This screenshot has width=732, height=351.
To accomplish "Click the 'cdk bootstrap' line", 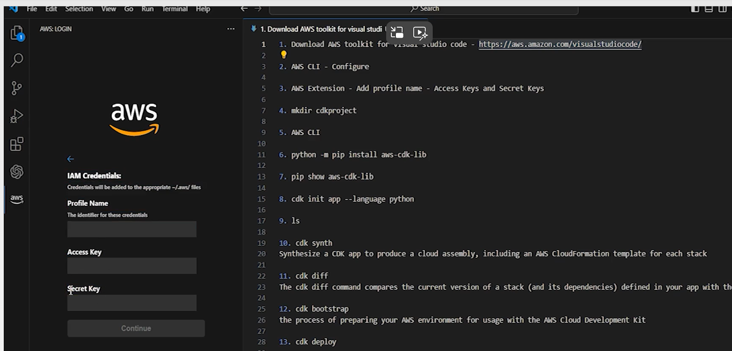I will coord(314,309).
